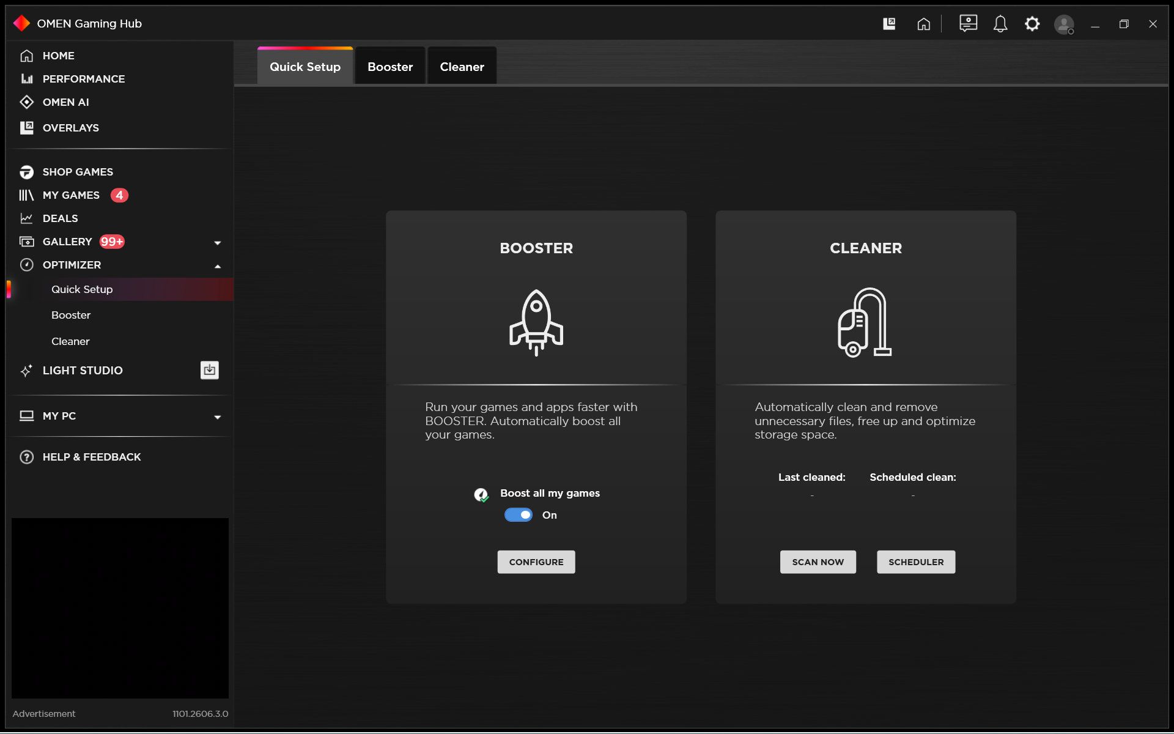
Task: Open OVERLAYS in the sidebar
Action: click(71, 128)
